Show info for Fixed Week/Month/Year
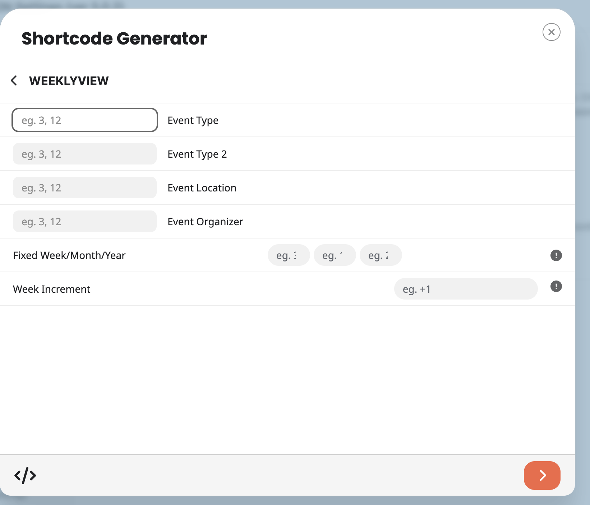This screenshot has height=505, width=590. point(556,255)
